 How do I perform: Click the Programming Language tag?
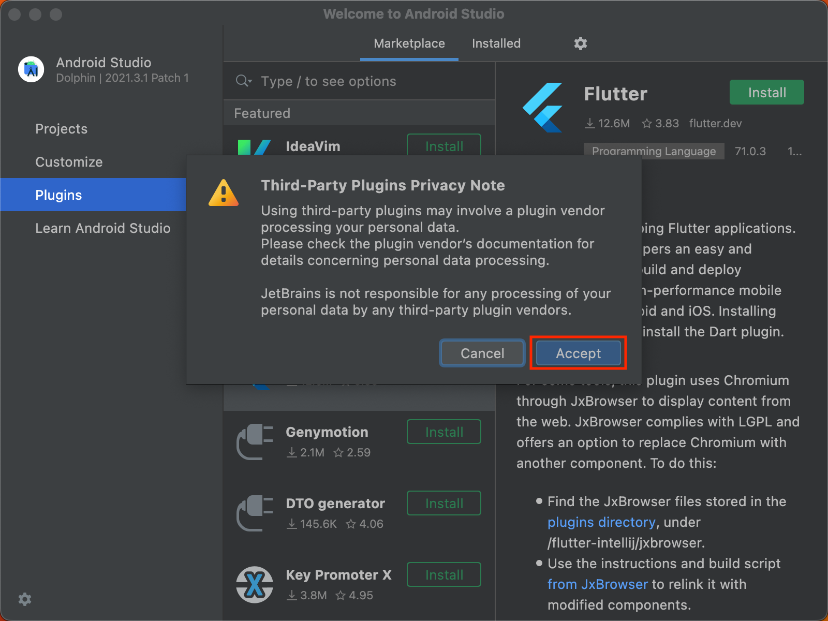click(654, 151)
